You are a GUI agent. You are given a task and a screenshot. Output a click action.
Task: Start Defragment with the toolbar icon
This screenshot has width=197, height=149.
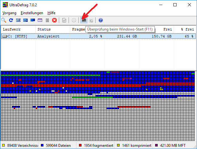(18, 20)
